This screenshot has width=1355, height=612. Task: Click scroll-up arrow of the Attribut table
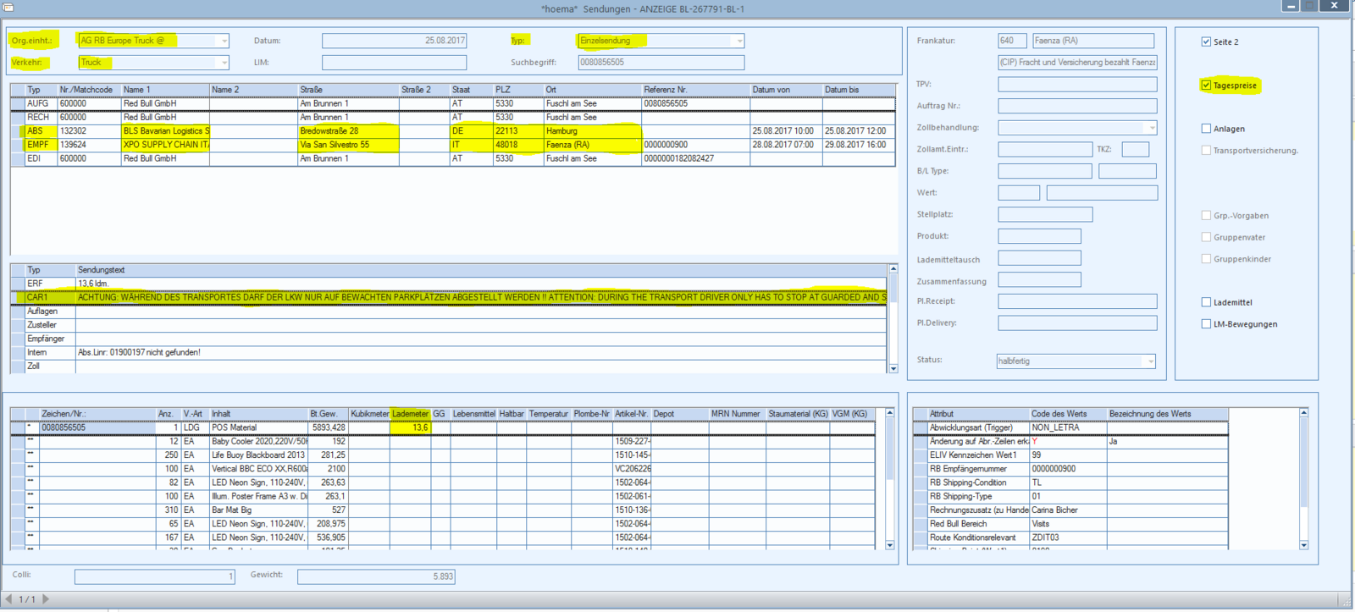tap(1304, 413)
